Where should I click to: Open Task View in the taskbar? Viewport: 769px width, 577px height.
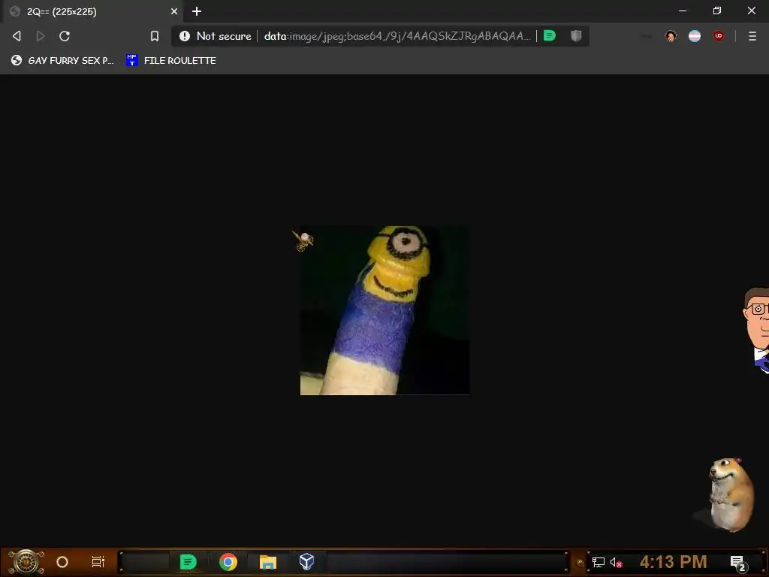pyautogui.click(x=98, y=562)
